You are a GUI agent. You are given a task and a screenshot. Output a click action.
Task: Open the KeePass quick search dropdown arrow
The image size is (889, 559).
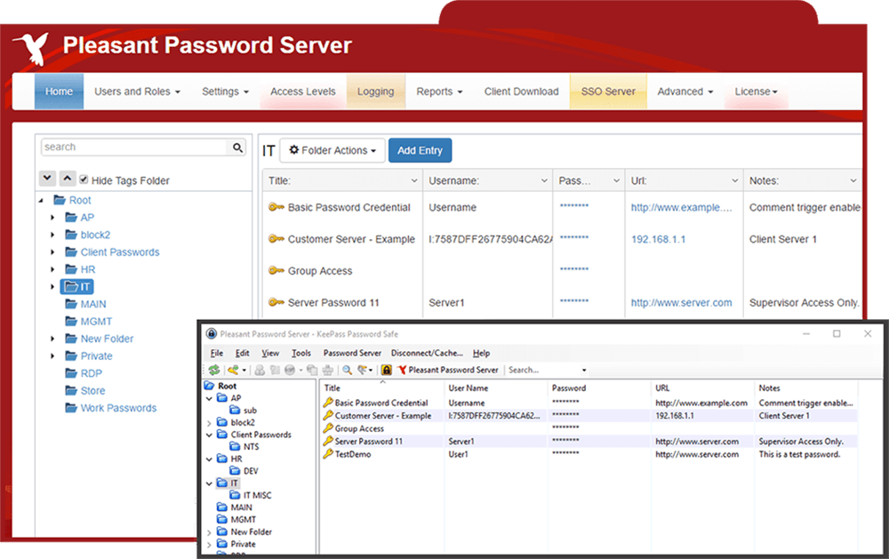coord(584,371)
